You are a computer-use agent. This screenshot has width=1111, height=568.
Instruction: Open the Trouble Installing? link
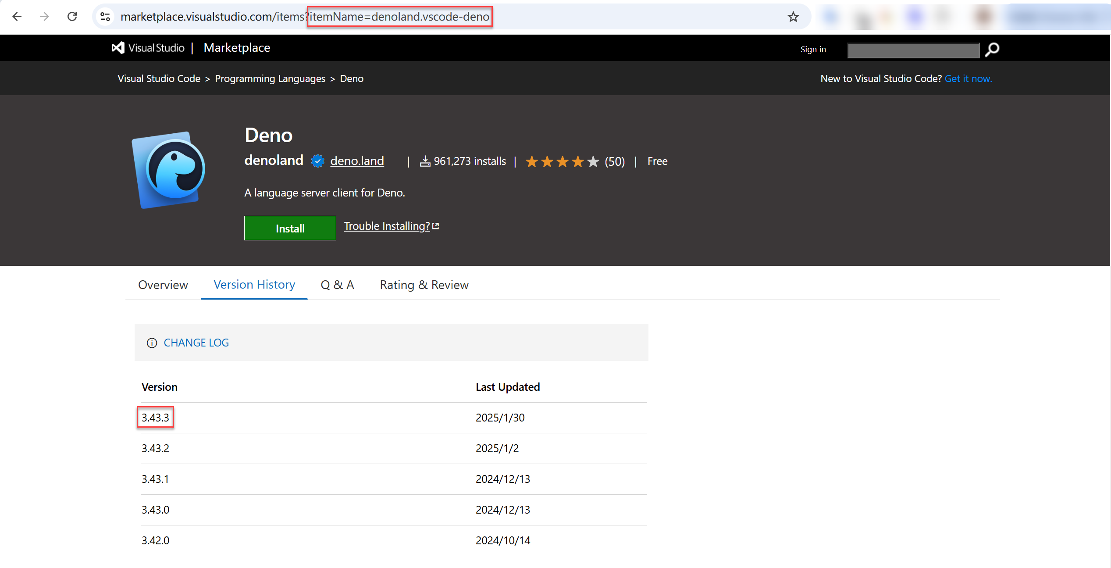(x=387, y=226)
